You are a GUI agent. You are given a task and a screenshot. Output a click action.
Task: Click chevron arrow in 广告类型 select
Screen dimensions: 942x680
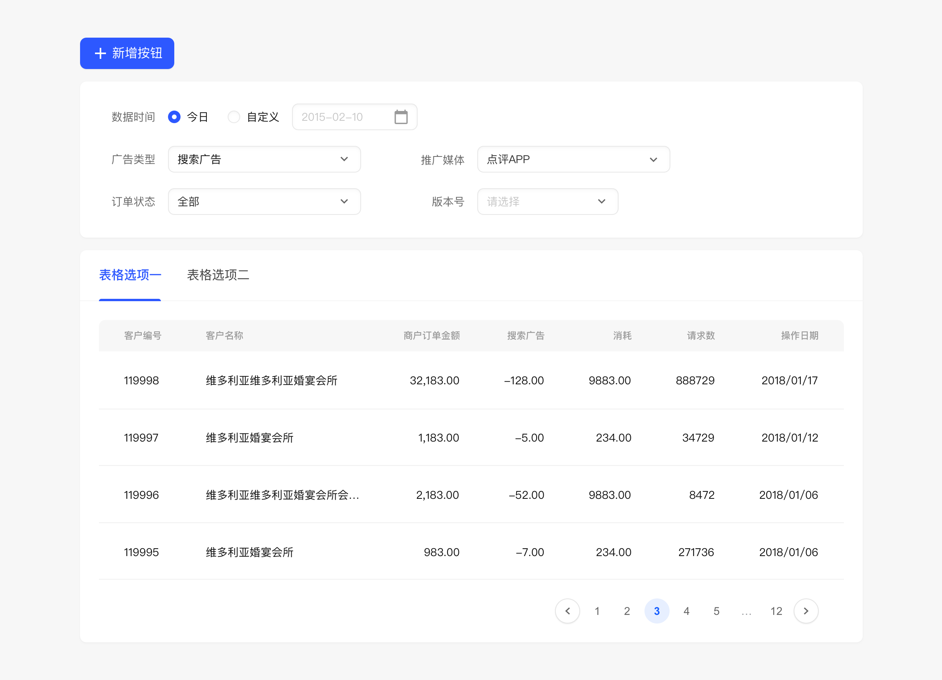pyautogui.click(x=344, y=159)
